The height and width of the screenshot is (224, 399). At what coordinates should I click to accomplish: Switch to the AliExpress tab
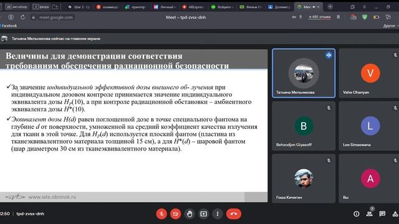click(193, 7)
